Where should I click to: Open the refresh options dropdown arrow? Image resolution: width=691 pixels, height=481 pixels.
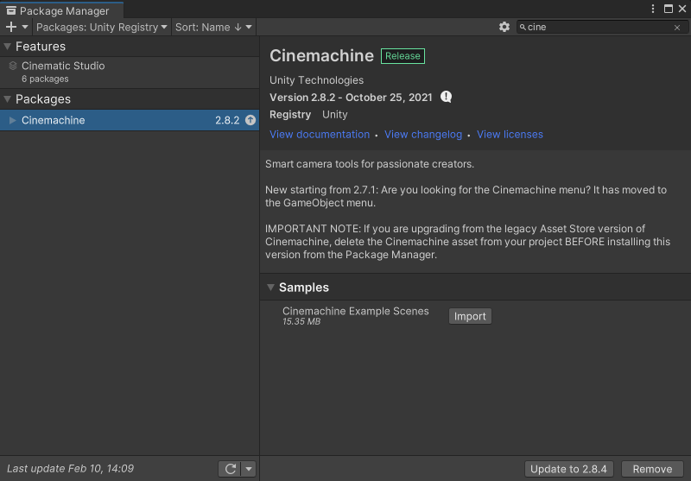249,469
